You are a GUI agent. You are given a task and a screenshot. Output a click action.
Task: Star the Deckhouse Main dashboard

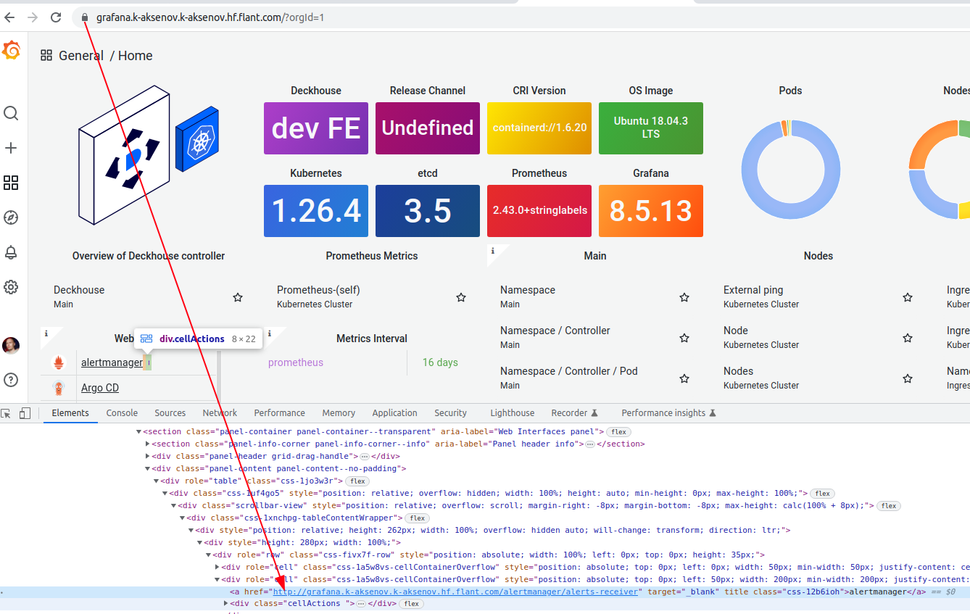tap(237, 297)
